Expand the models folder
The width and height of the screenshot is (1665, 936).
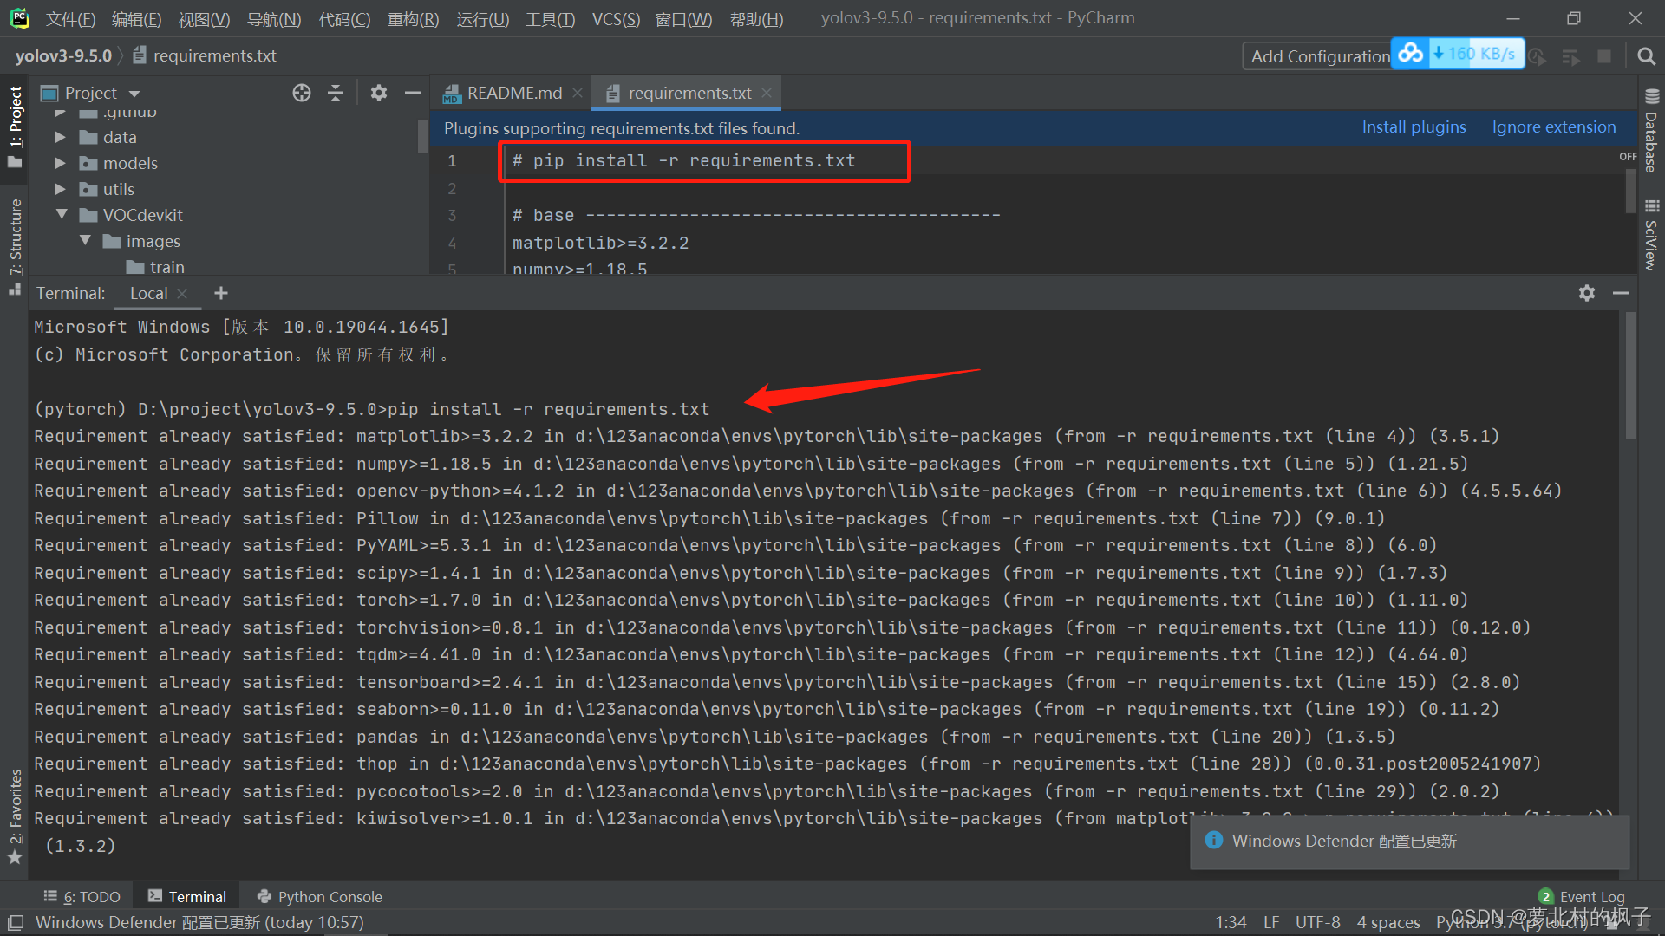(x=60, y=163)
